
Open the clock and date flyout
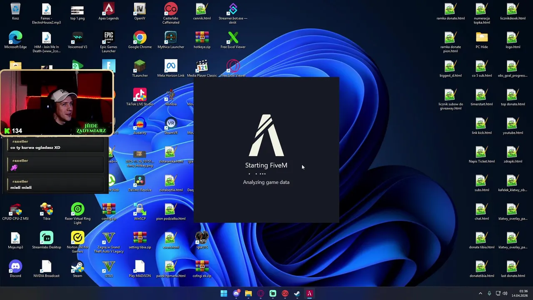click(521, 293)
